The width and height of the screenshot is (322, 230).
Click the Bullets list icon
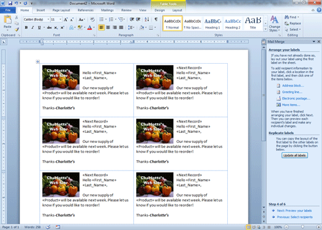coord(102,19)
